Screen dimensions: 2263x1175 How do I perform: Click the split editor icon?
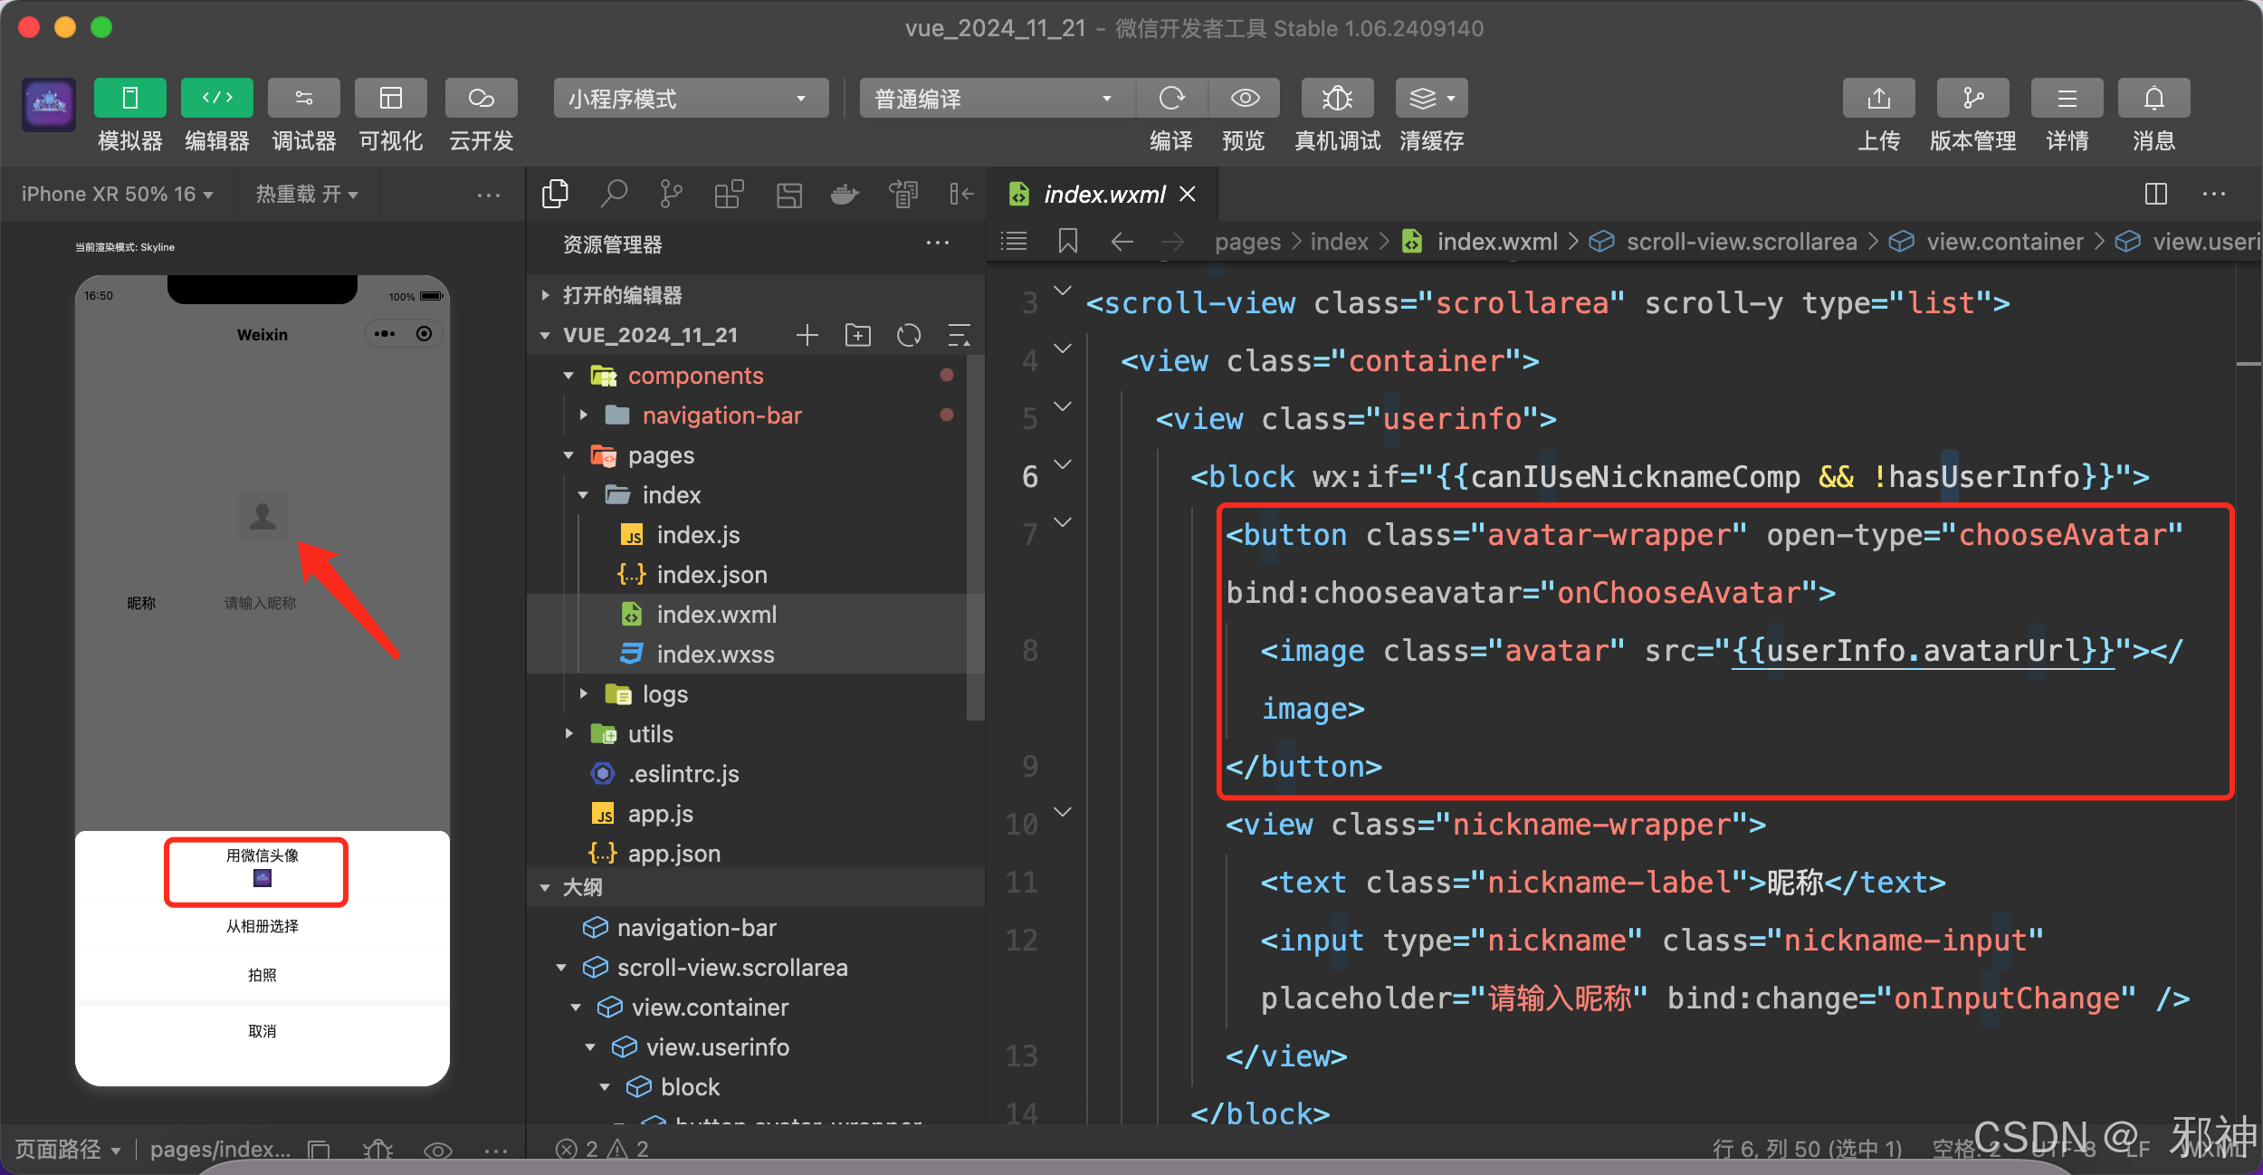pos(2155,194)
